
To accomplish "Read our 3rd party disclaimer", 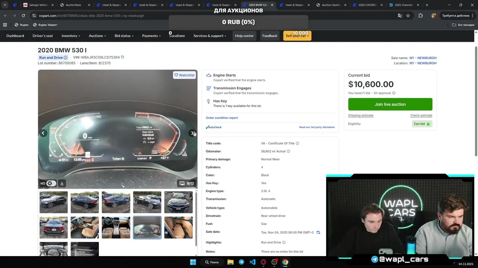I will click(x=317, y=127).
